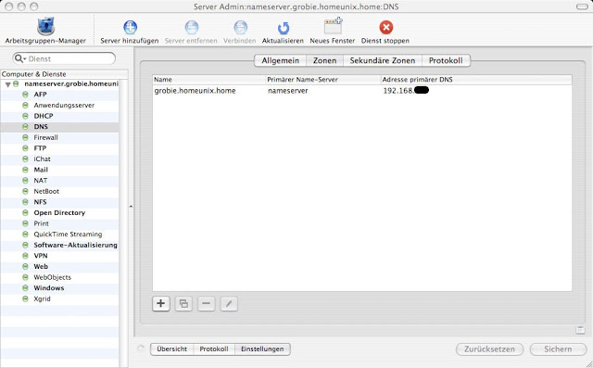Click the toolbar toggle pill in title bar
Image resolution: width=593 pixels, height=368 pixels.
[582, 6]
